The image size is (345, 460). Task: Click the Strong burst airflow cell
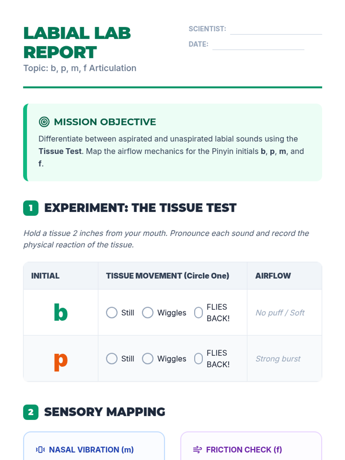click(x=278, y=359)
